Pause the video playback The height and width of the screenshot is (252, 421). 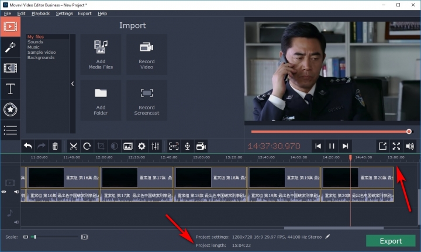(332, 146)
